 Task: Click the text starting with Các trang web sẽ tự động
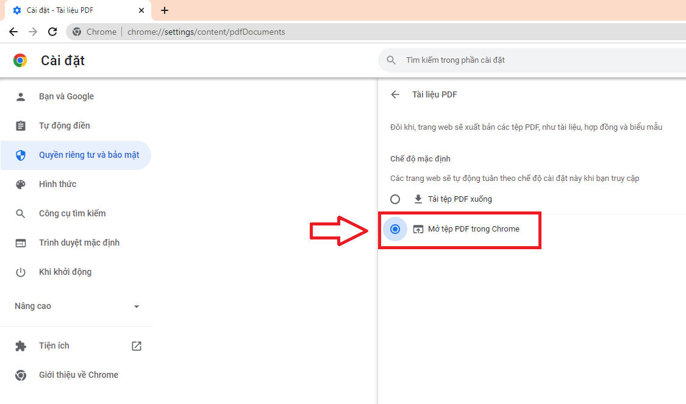pyautogui.click(x=515, y=179)
